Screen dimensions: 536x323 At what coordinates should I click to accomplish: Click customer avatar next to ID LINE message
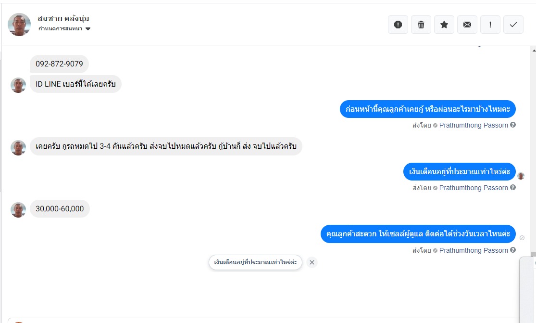pos(18,85)
